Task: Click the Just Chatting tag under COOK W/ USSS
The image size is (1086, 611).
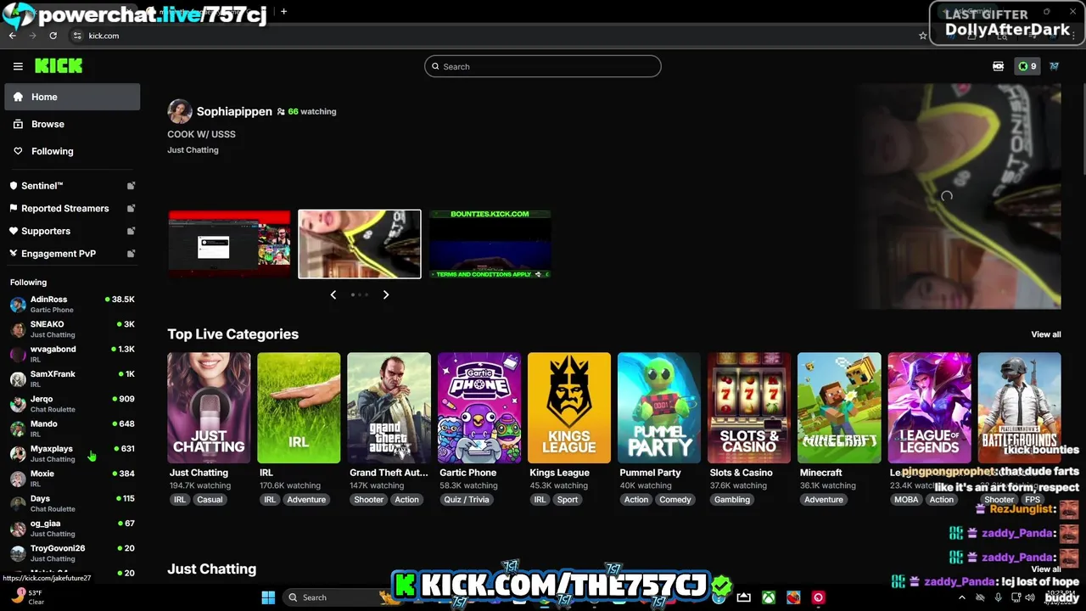Action: pos(193,149)
